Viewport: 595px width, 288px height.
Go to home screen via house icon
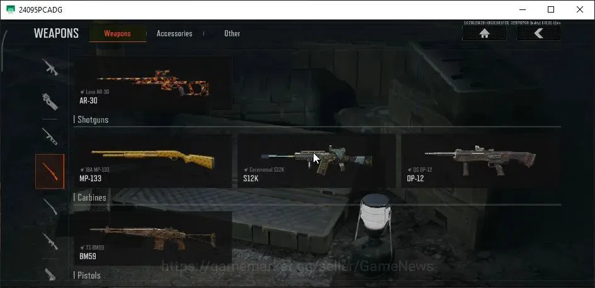pos(484,33)
